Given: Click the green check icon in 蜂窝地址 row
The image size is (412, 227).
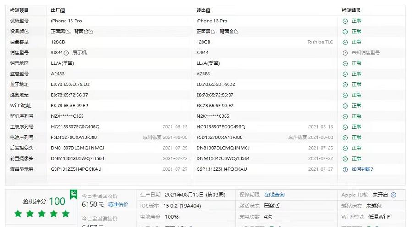Looking at the screenshot, I should pos(345,95).
